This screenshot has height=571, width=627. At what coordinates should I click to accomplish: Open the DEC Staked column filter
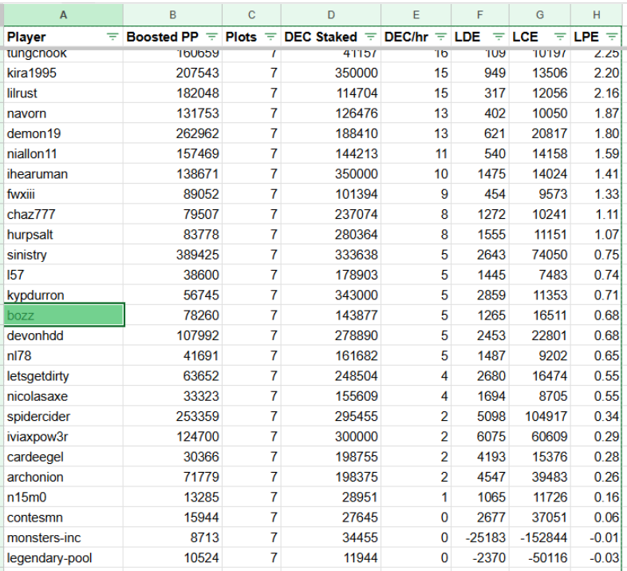point(371,37)
